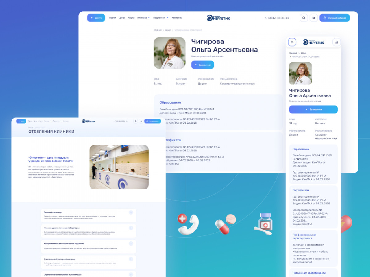Go to Врачи breadcrumb in mobile view
Image resolution: width=370 pixels, height=277 pixels.
click(303, 53)
